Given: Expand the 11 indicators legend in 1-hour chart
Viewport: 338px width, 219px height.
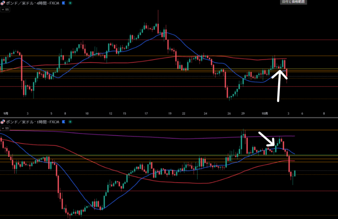Looking at the screenshot, I should coord(5,128).
